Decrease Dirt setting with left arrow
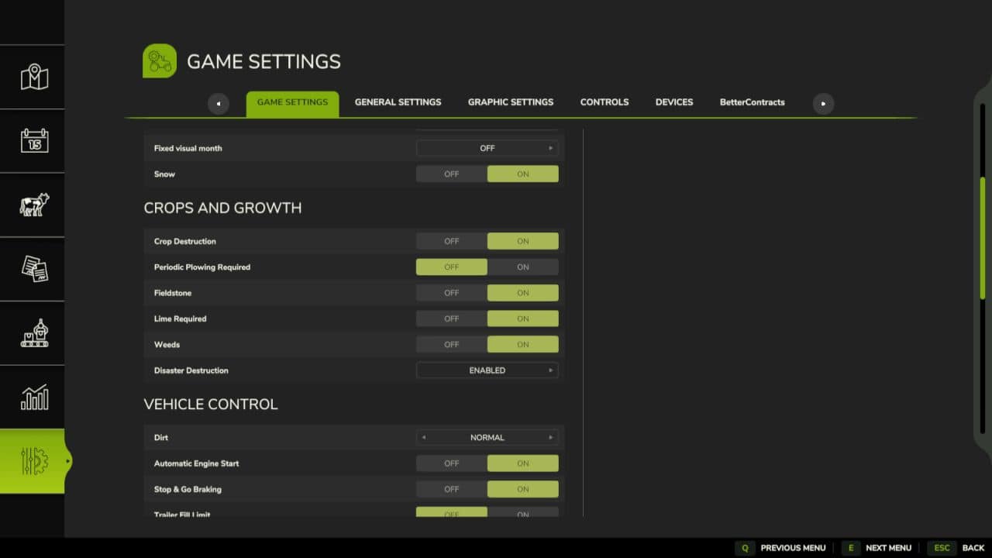992x558 pixels. click(423, 437)
